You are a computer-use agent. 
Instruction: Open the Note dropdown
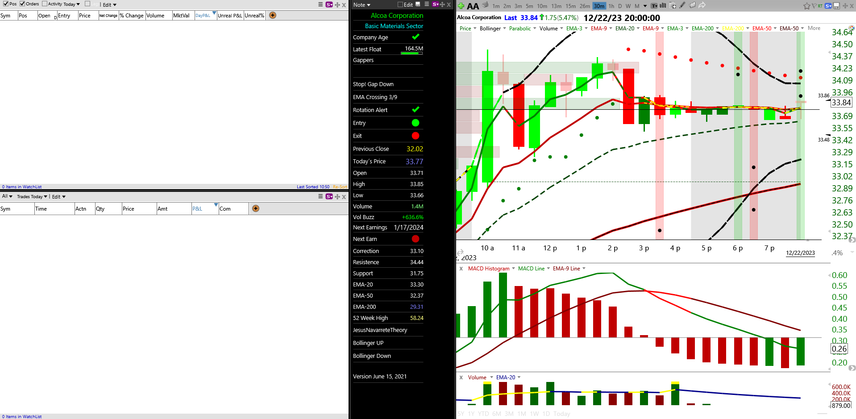pyautogui.click(x=362, y=5)
